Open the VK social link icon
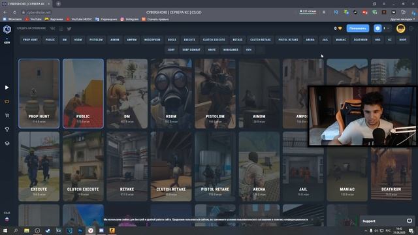Image resolution: width=418 pixels, height=235 pixels. point(52,29)
